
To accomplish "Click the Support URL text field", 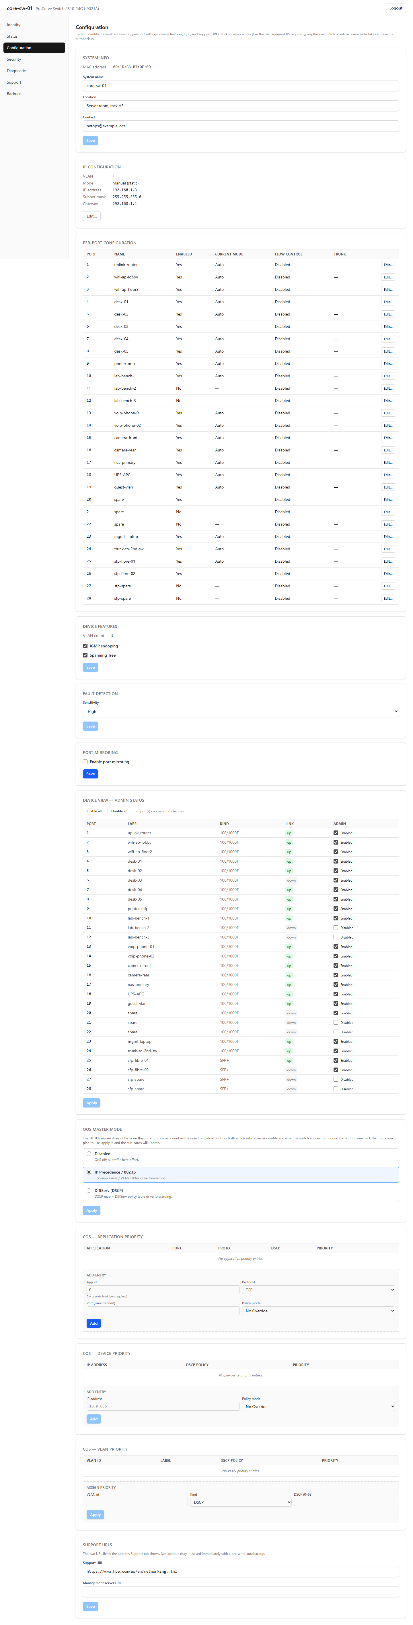I will pos(241,1571).
